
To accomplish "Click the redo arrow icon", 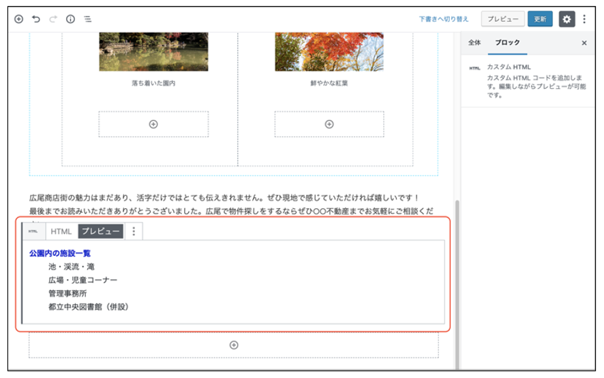I will pyautogui.click(x=53, y=19).
